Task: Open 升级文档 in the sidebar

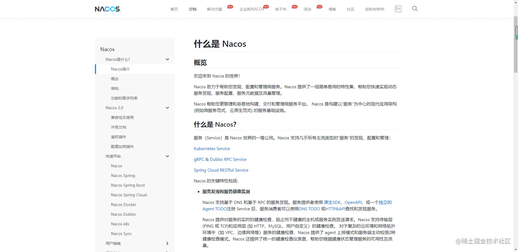Action: pyautogui.click(x=119, y=127)
